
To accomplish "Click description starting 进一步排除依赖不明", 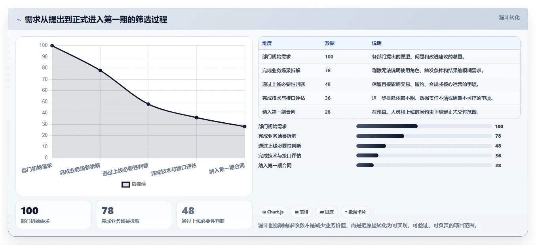I will [x=433, y=98].
